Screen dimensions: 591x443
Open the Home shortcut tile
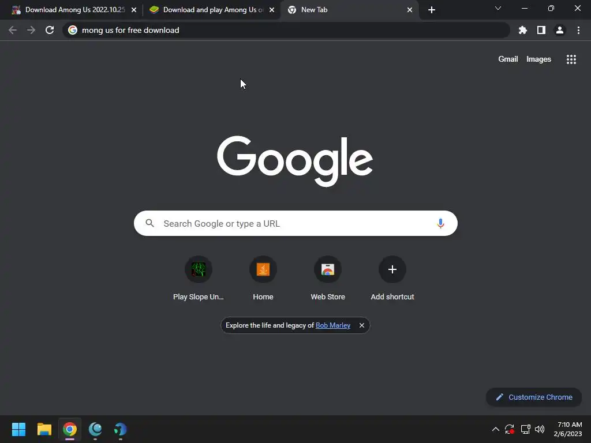coord(263,279)
